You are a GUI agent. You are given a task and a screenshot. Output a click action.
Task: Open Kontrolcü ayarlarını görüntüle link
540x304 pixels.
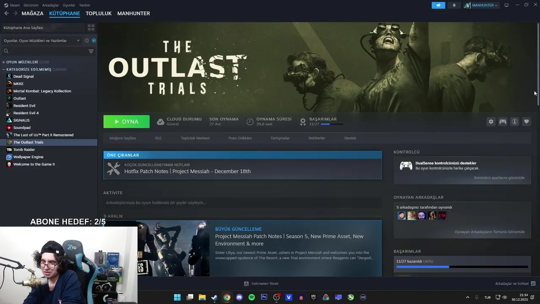[x=499, y=178]
